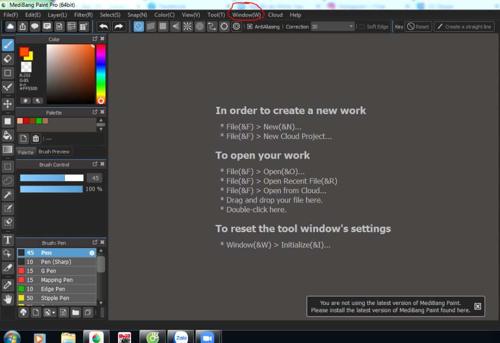Click the hue color strip

101,74
